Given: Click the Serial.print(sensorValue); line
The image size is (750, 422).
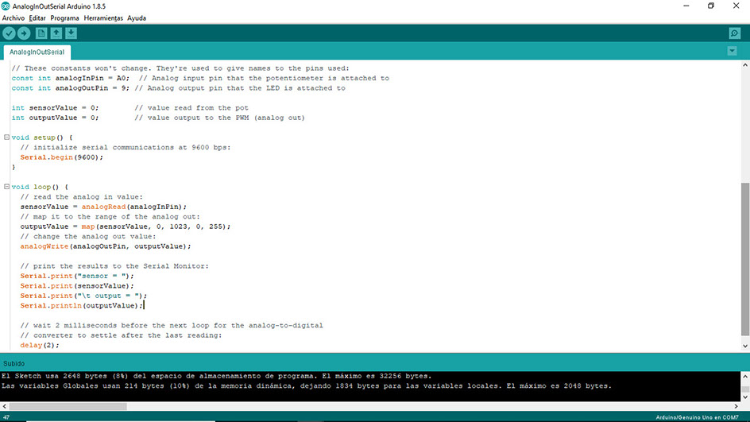Looking at the screenshot, I should click(77, 285).
